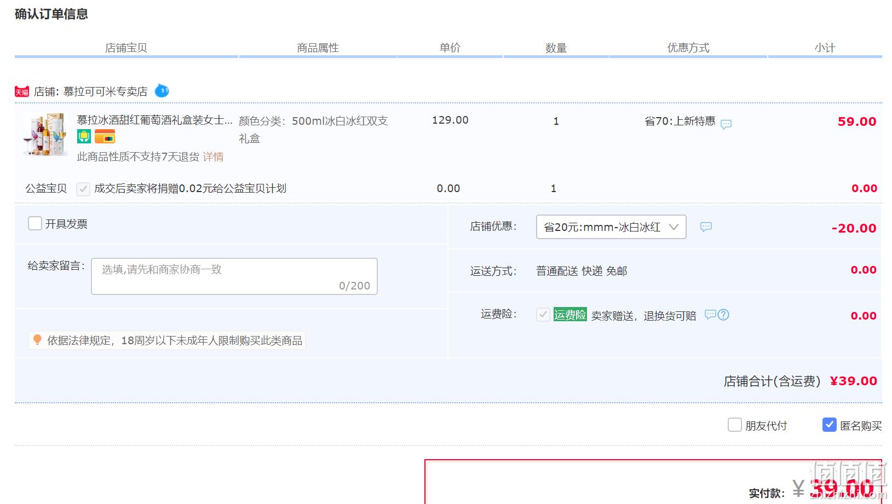Open the Wangwang chat icon beside the store name
The width and height of the screenshot is (892, 504).
162,90
